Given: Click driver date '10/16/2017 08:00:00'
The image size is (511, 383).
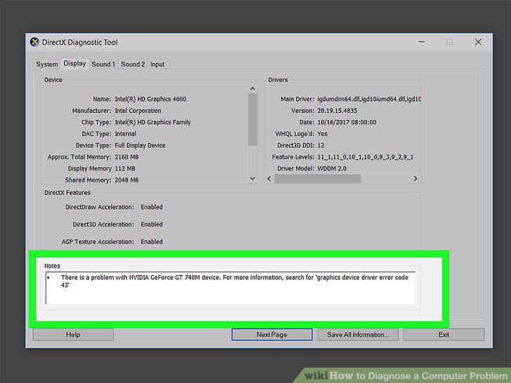Looking at the screenshot, I should point(347,122).
